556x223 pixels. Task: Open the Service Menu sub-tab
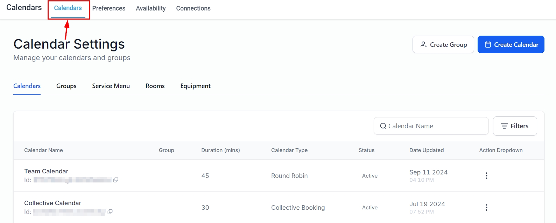pyautogui.click(x=111, y=86)
